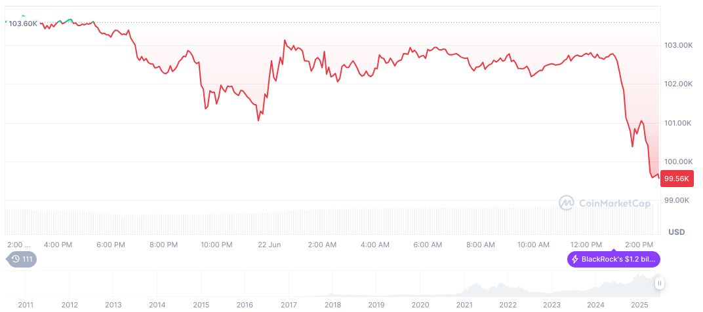Click the clock icon in the 111 badge
The image size is (703, 312).
click(x=16, y=259)
